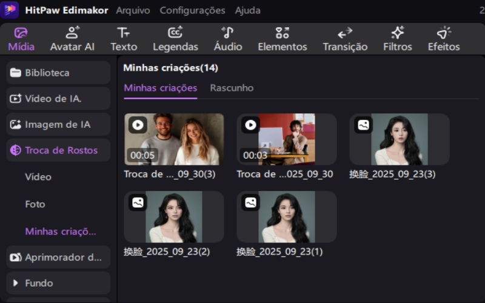Image resolution: width=485 pixels, height=303 pixels.
Task: Open Vídeo de IA in the sidebar
Action: pyautogui.click(x=58, y=98)
